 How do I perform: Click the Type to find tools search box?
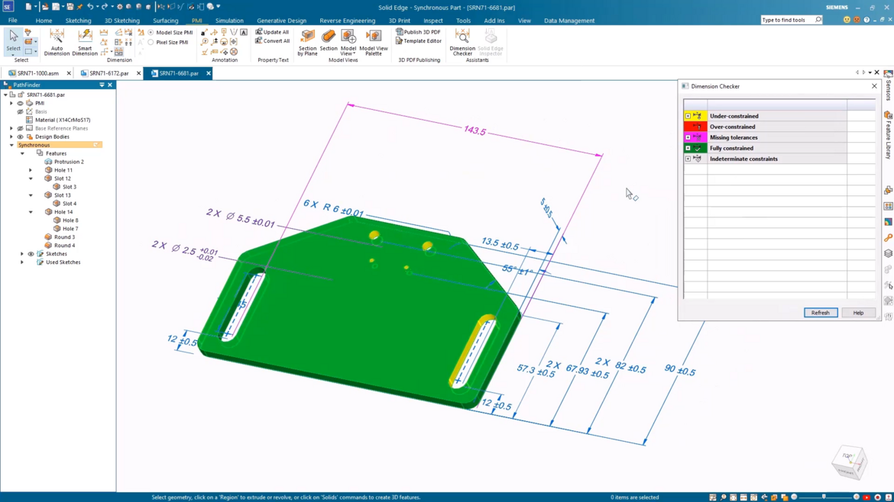(x=787, y=20)
